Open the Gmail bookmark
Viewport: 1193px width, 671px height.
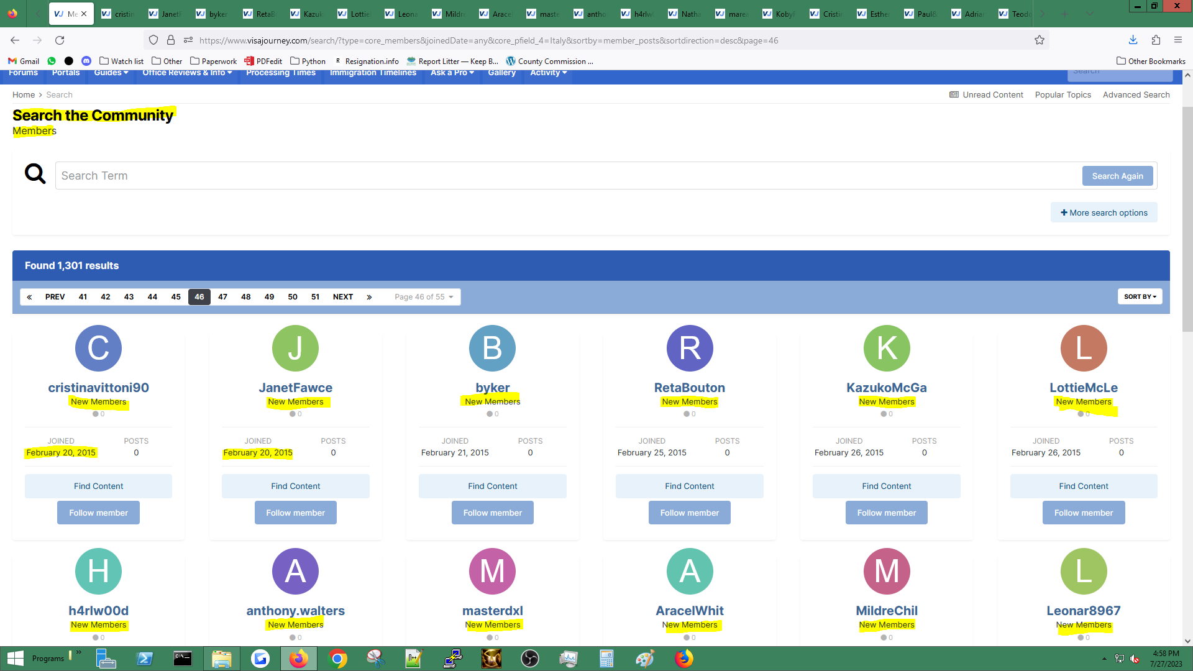pos(24,61)
